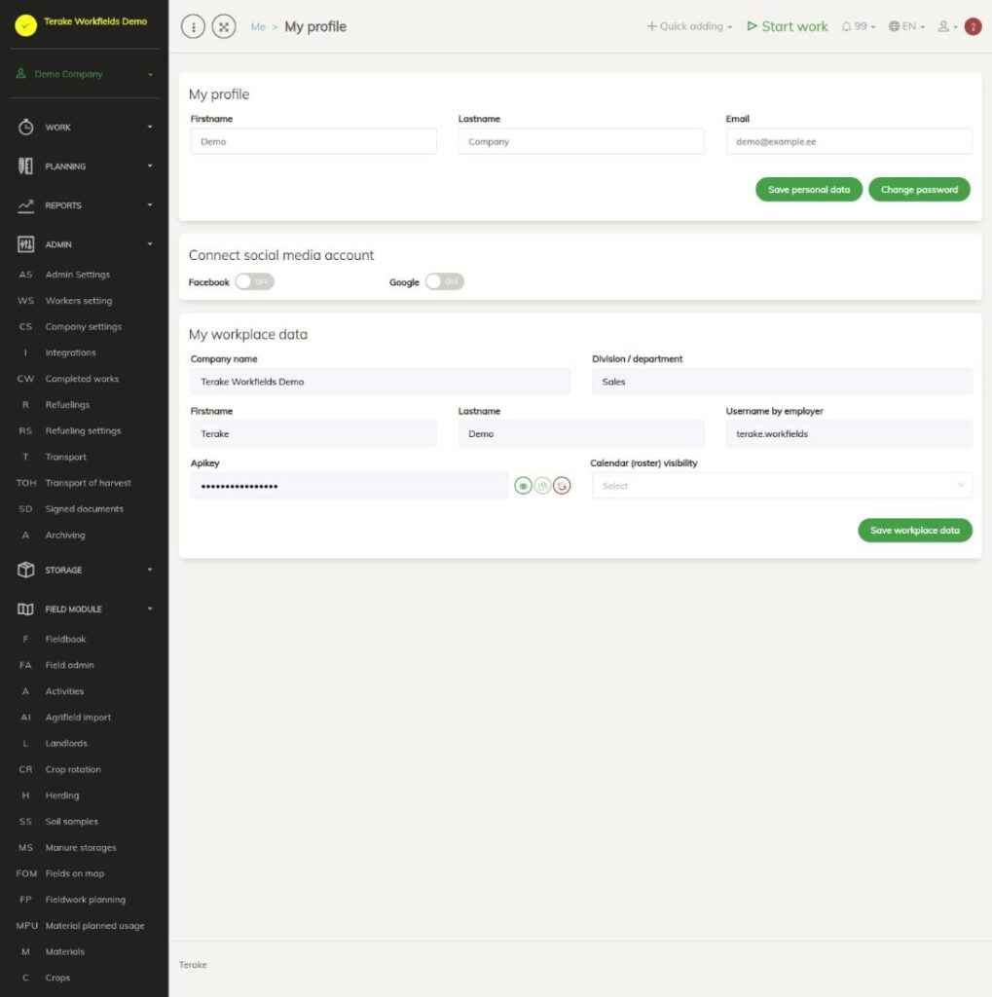Click the red help icon in the top right
992x997 pixels.
pyautogui.click(x=973, y=26)
